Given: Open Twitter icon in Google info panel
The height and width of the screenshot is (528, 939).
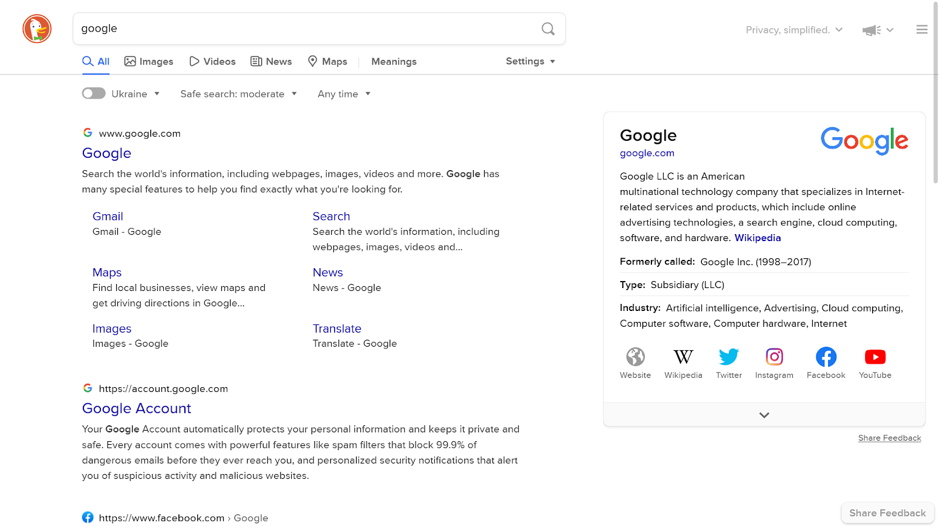Looking at the screenshot, I should (x=729, y=357).
